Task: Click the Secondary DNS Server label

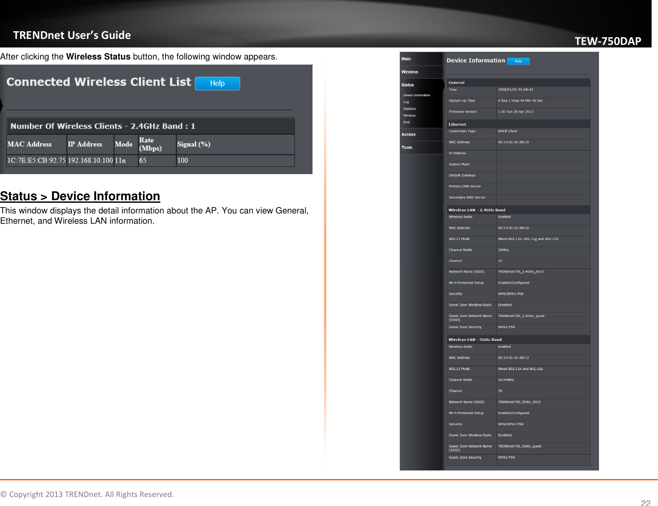Action: (467, 198)
